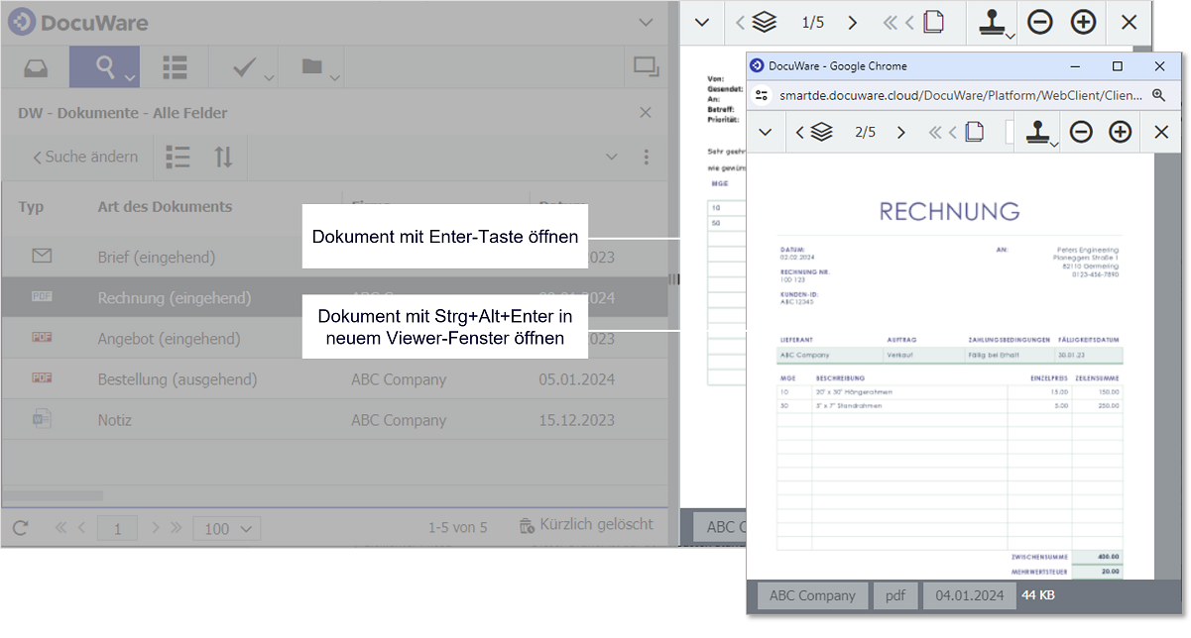Image resolution: width=1191 pixels, height=638 pixels.
Task: Zoom in with plus icon in popup viewer
Action: (1120, 132)
